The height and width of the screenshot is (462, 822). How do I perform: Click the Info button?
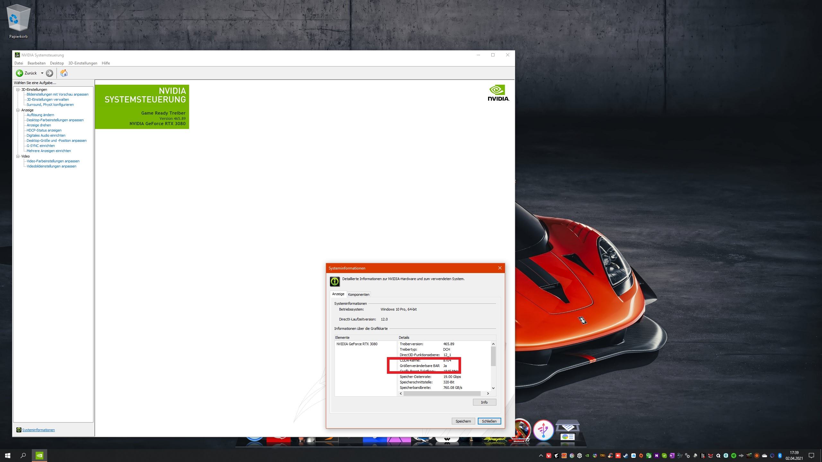[484, 402]
